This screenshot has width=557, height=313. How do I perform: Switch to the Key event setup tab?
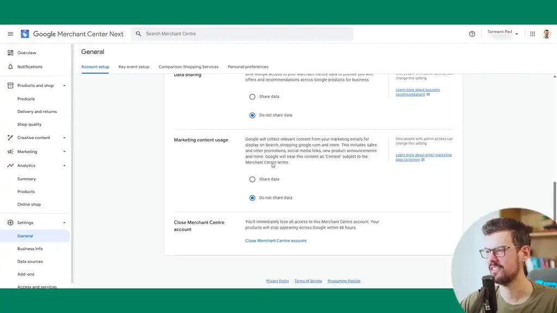pos(134,67)
